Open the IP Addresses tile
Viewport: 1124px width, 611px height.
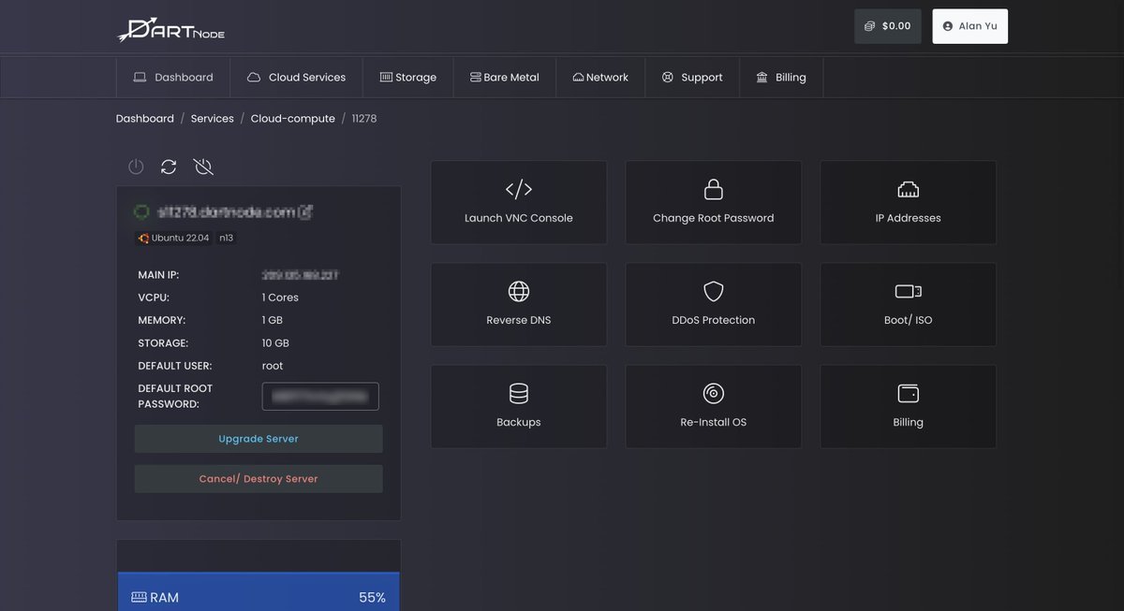pyautogui.click(x=908, y=202)
